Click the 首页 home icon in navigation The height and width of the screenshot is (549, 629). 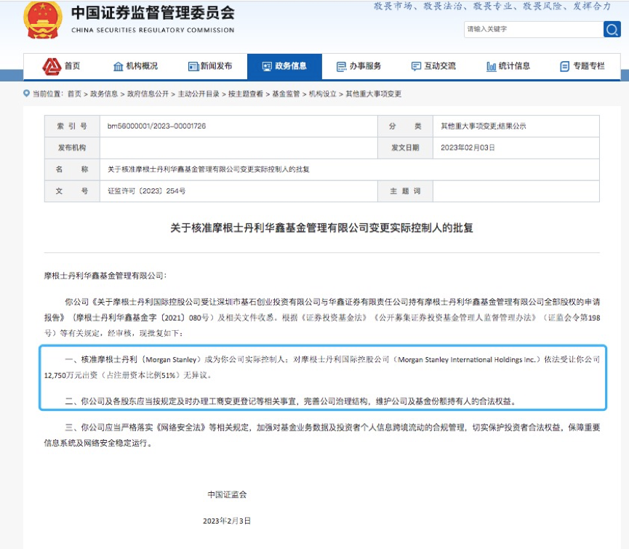pos(51,66)
